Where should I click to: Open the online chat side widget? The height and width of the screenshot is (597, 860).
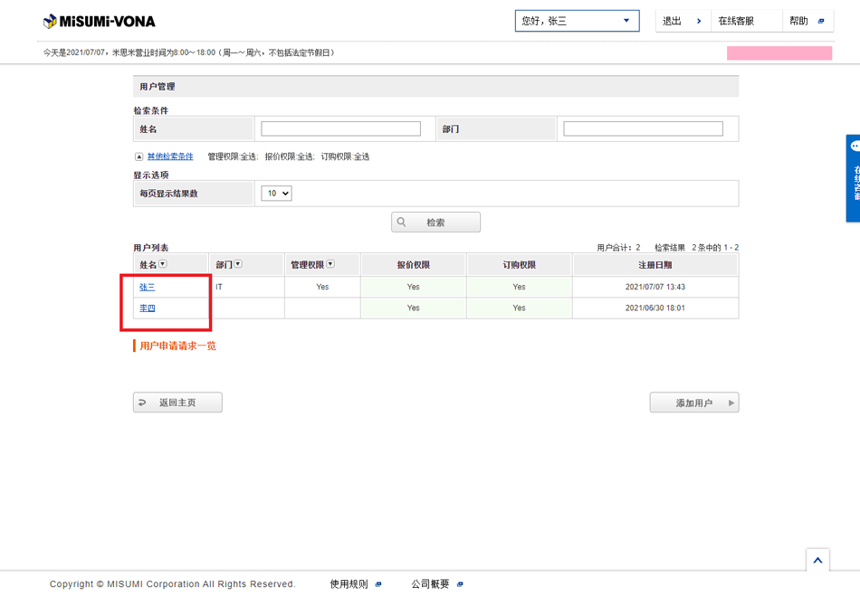pyautogui.click(x=853, y=177)
